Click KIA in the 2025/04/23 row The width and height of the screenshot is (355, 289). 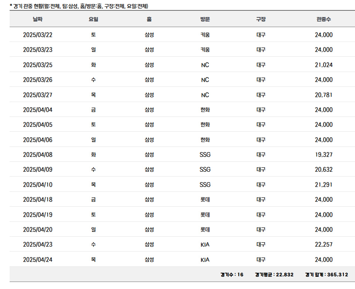[205, 244]
